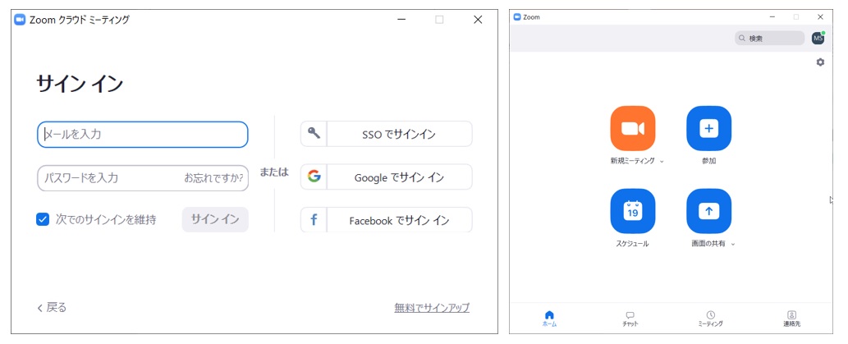Open settings with the gear icon
This screenshot has width=848, height=344.
819,62
